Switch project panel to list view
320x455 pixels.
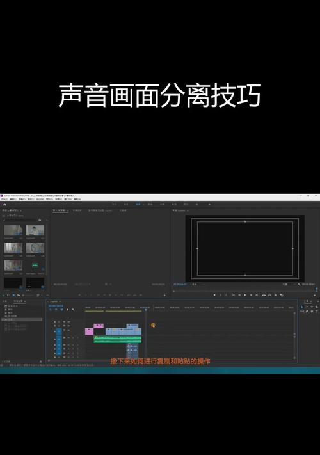8,296
